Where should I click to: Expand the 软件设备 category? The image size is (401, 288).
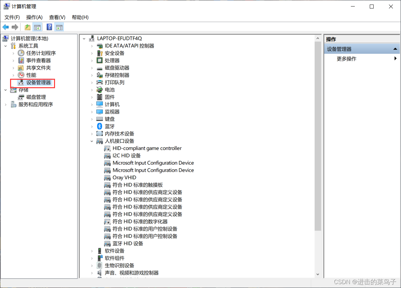[x=92, y=251]
